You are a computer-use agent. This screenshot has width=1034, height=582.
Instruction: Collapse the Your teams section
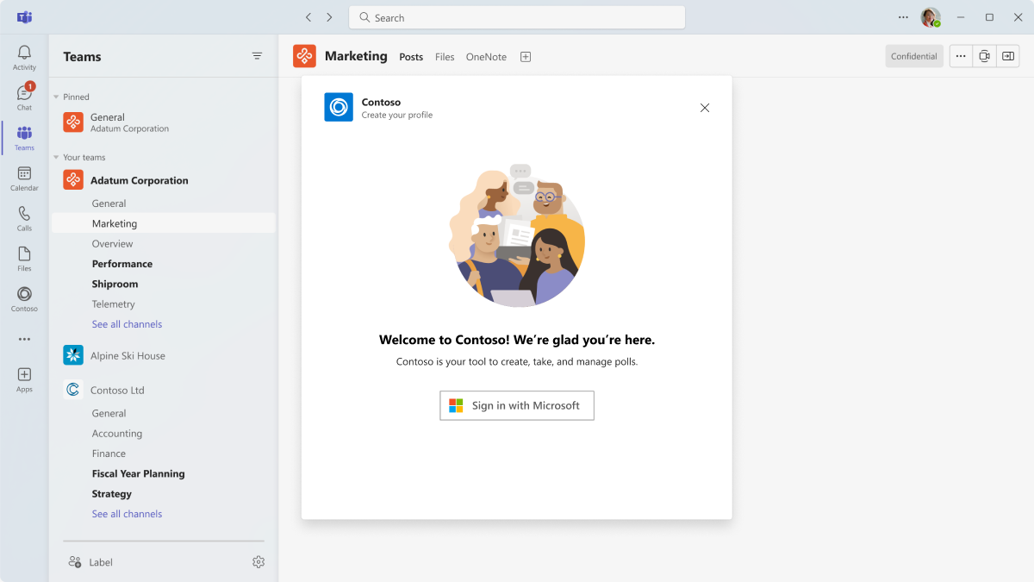point(57,158)
